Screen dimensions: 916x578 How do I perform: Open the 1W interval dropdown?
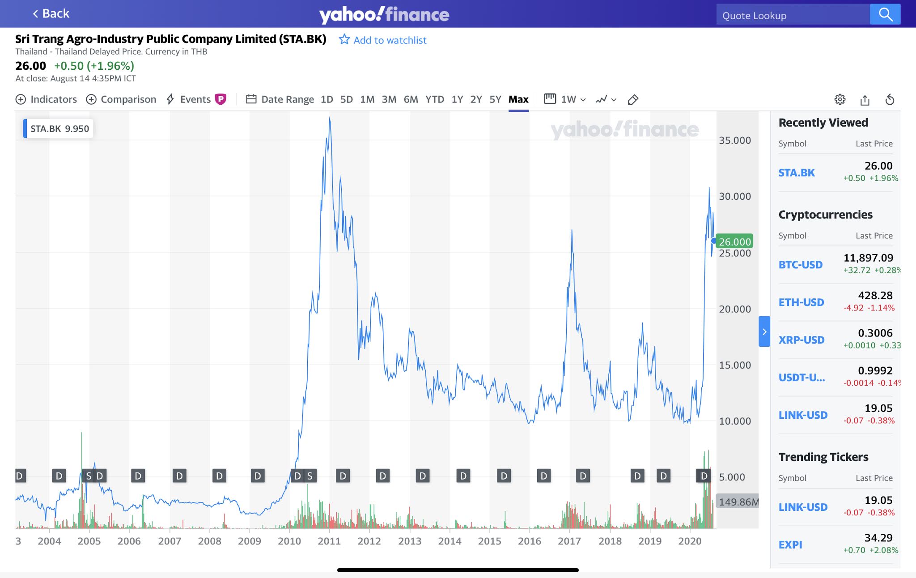pos(565,99)
